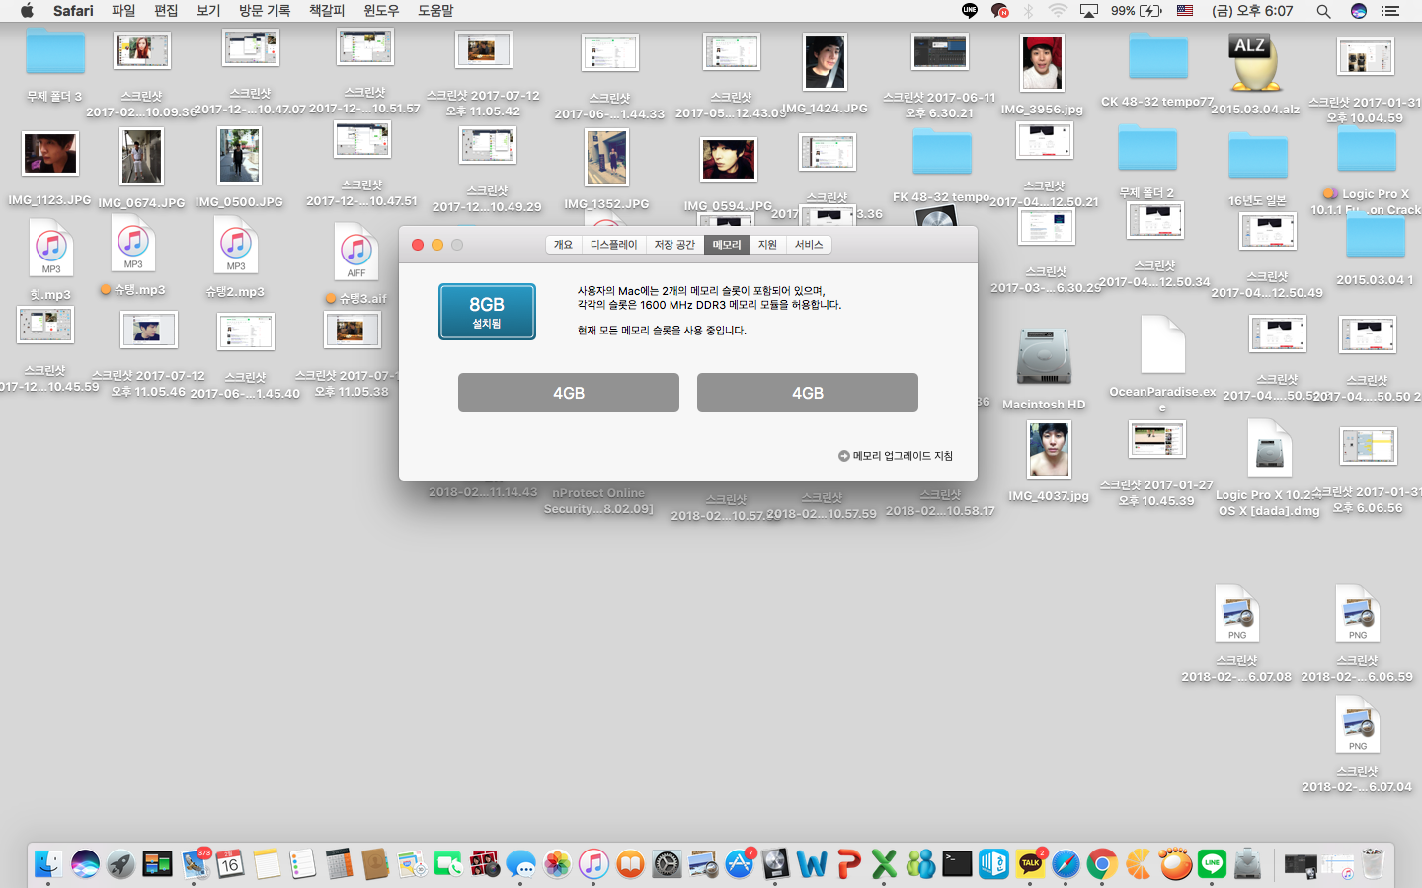Open App Store in the Dock
This screenshot has height=888, width=1422.
739,864
